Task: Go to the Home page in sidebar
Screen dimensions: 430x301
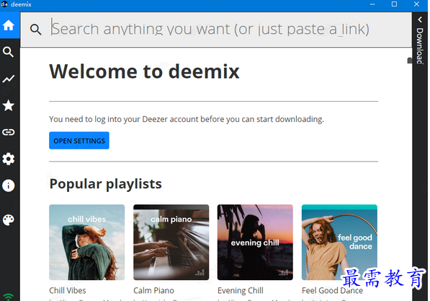Action: click(x=9, y=25)
